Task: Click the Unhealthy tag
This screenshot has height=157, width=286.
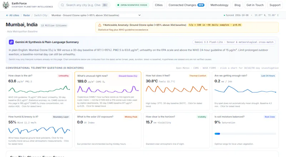Action: point(64,76)
